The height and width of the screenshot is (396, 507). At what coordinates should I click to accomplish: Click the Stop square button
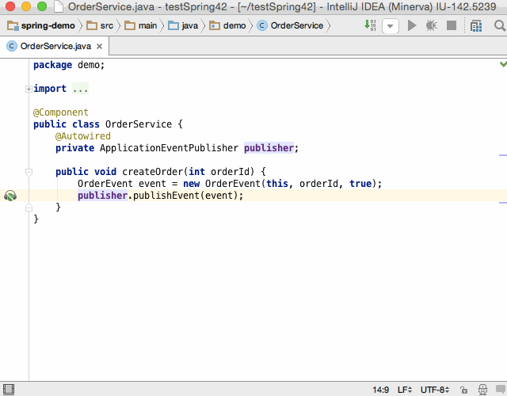(452, 25)
